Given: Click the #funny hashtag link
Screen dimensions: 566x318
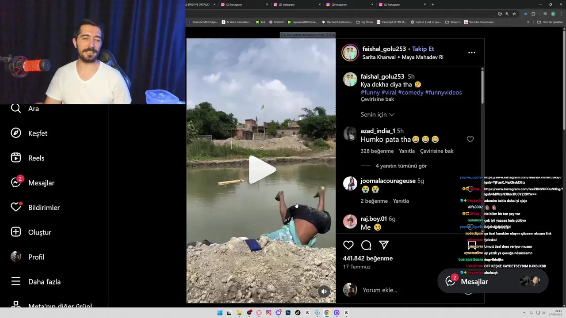Looking at the screenshot, I should tap(370, 92).
